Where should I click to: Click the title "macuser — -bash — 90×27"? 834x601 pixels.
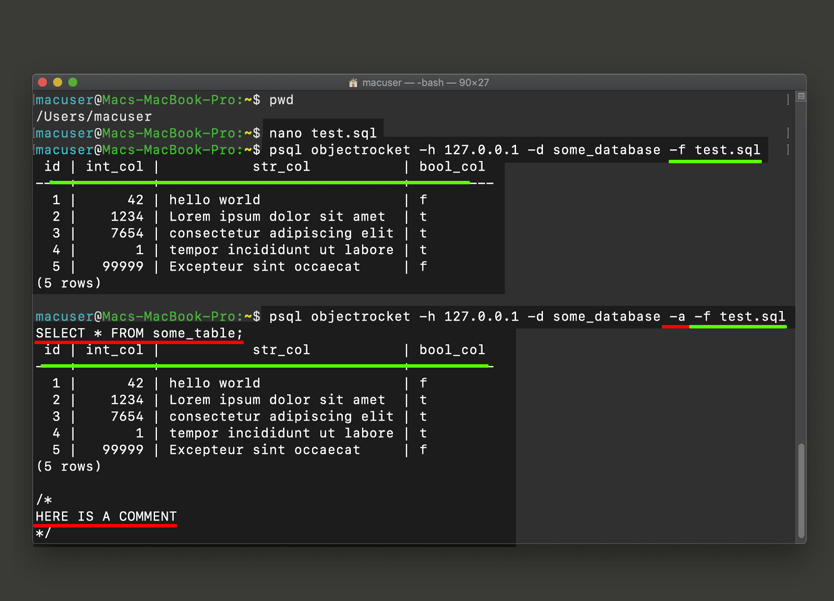[425, 82]
